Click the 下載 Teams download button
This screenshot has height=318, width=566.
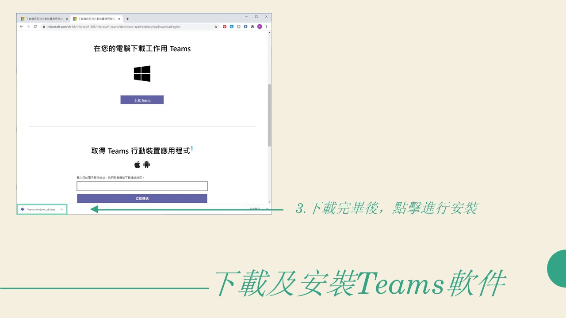(142, 100)
